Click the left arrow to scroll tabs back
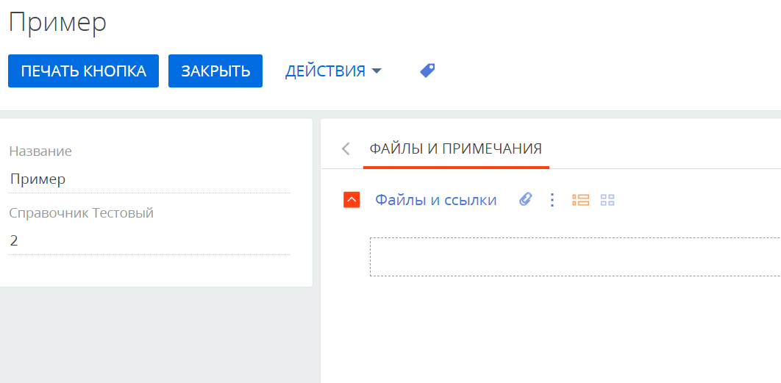This screenshot has height=383, width=781. coord(346,148)
